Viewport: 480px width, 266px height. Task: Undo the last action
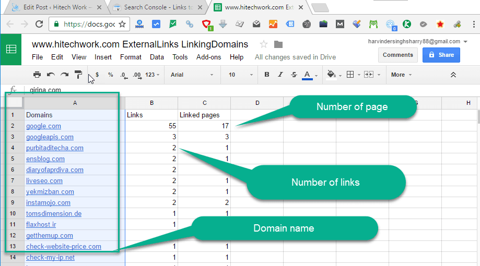click(x=51, y=75)
